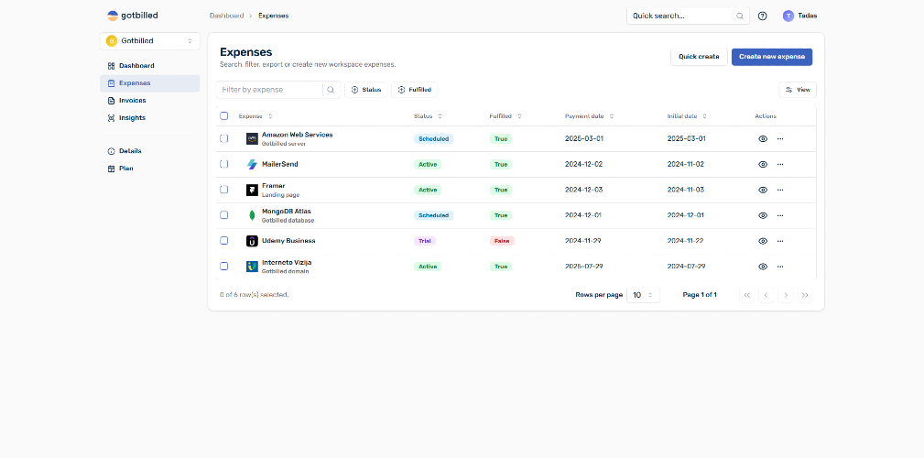Click the gotbilled logo icon

click(113, 16)
